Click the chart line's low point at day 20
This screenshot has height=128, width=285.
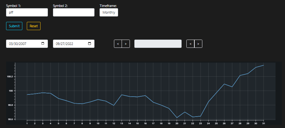pos(177,118)
